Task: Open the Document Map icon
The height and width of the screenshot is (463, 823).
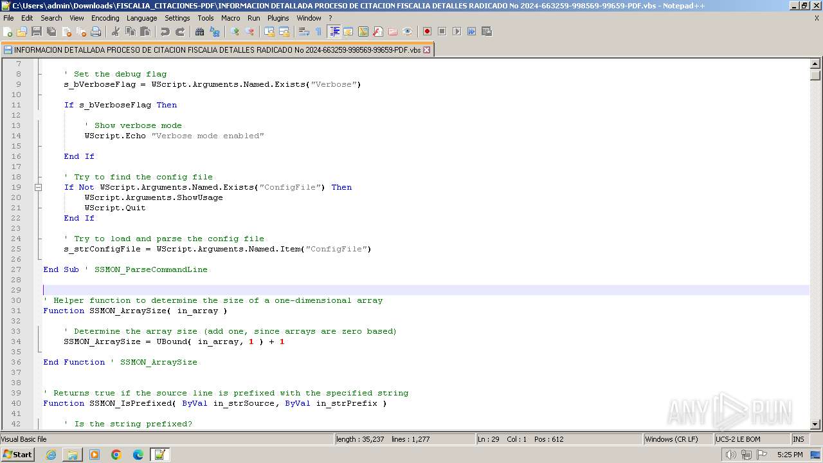Action: pyautogui.click(x=363, y=32)
